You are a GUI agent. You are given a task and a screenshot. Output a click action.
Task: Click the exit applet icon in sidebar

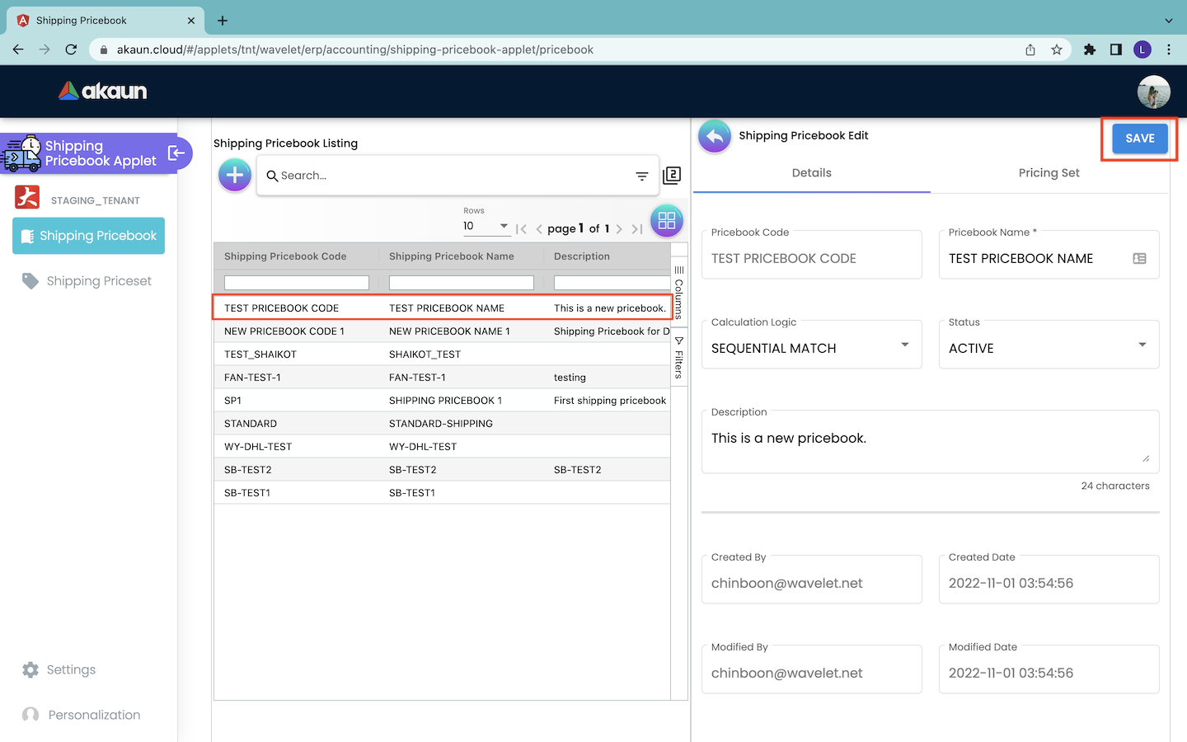pyautogui.click(x=176, y=153)
